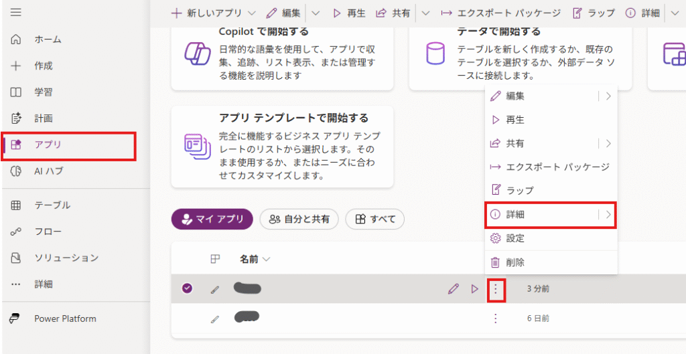Click the フロー icon in sidebar
Image resolution: width=686 pixels, height=354 pixels.
pos(16,232)
